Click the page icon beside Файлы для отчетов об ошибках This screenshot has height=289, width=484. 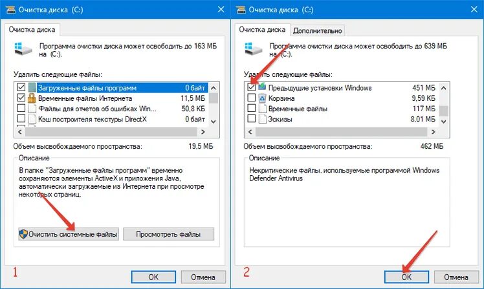pyautogui.click(x=32, y=109)
